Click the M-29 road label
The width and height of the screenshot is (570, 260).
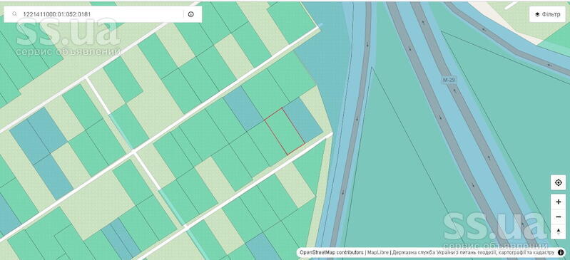[449, 80]
